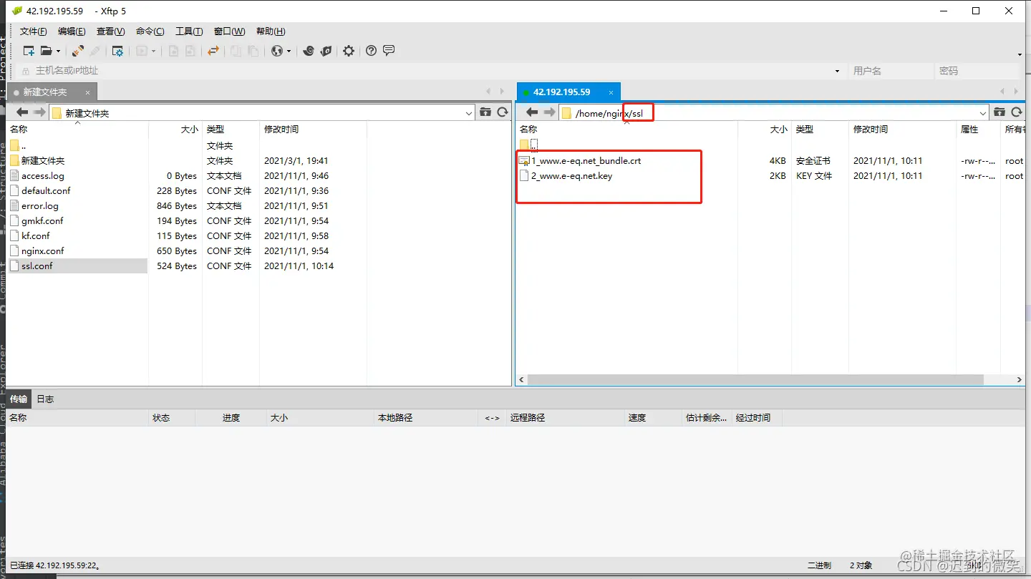Expand the globe icon dropdown arrow
The width and height of the screenshot is (1031, 579).
pyautogui.click(x=289, y=52)
